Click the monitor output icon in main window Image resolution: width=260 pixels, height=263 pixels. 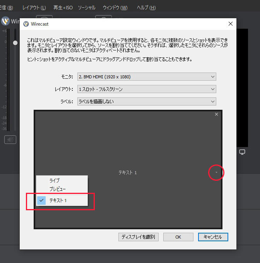click(x=242, y=152)
